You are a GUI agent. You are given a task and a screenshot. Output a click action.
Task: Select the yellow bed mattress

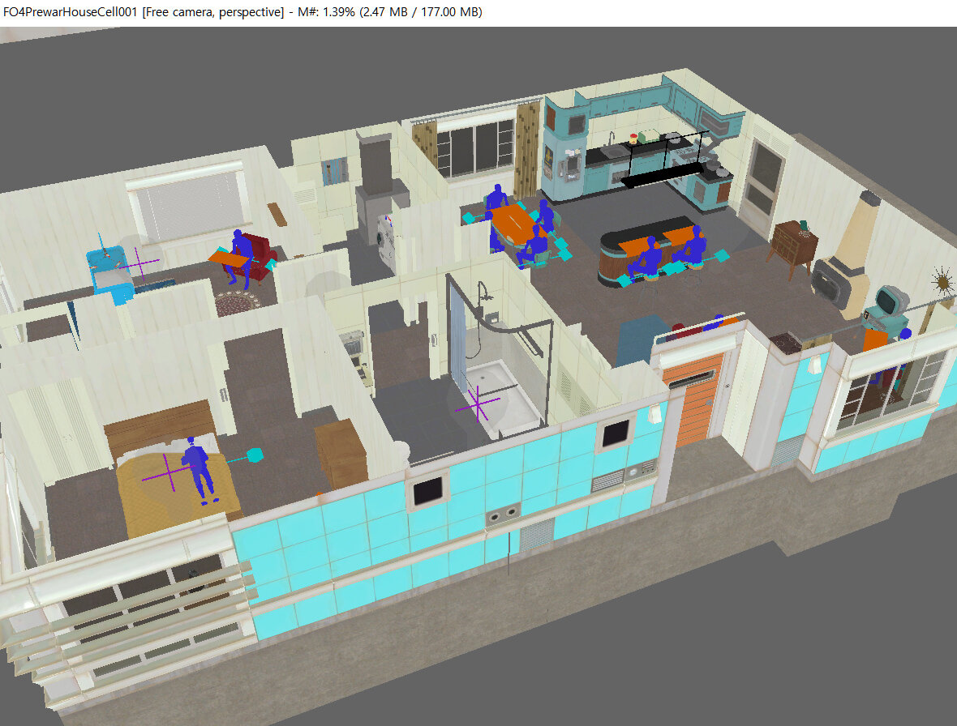pos(177,493)
